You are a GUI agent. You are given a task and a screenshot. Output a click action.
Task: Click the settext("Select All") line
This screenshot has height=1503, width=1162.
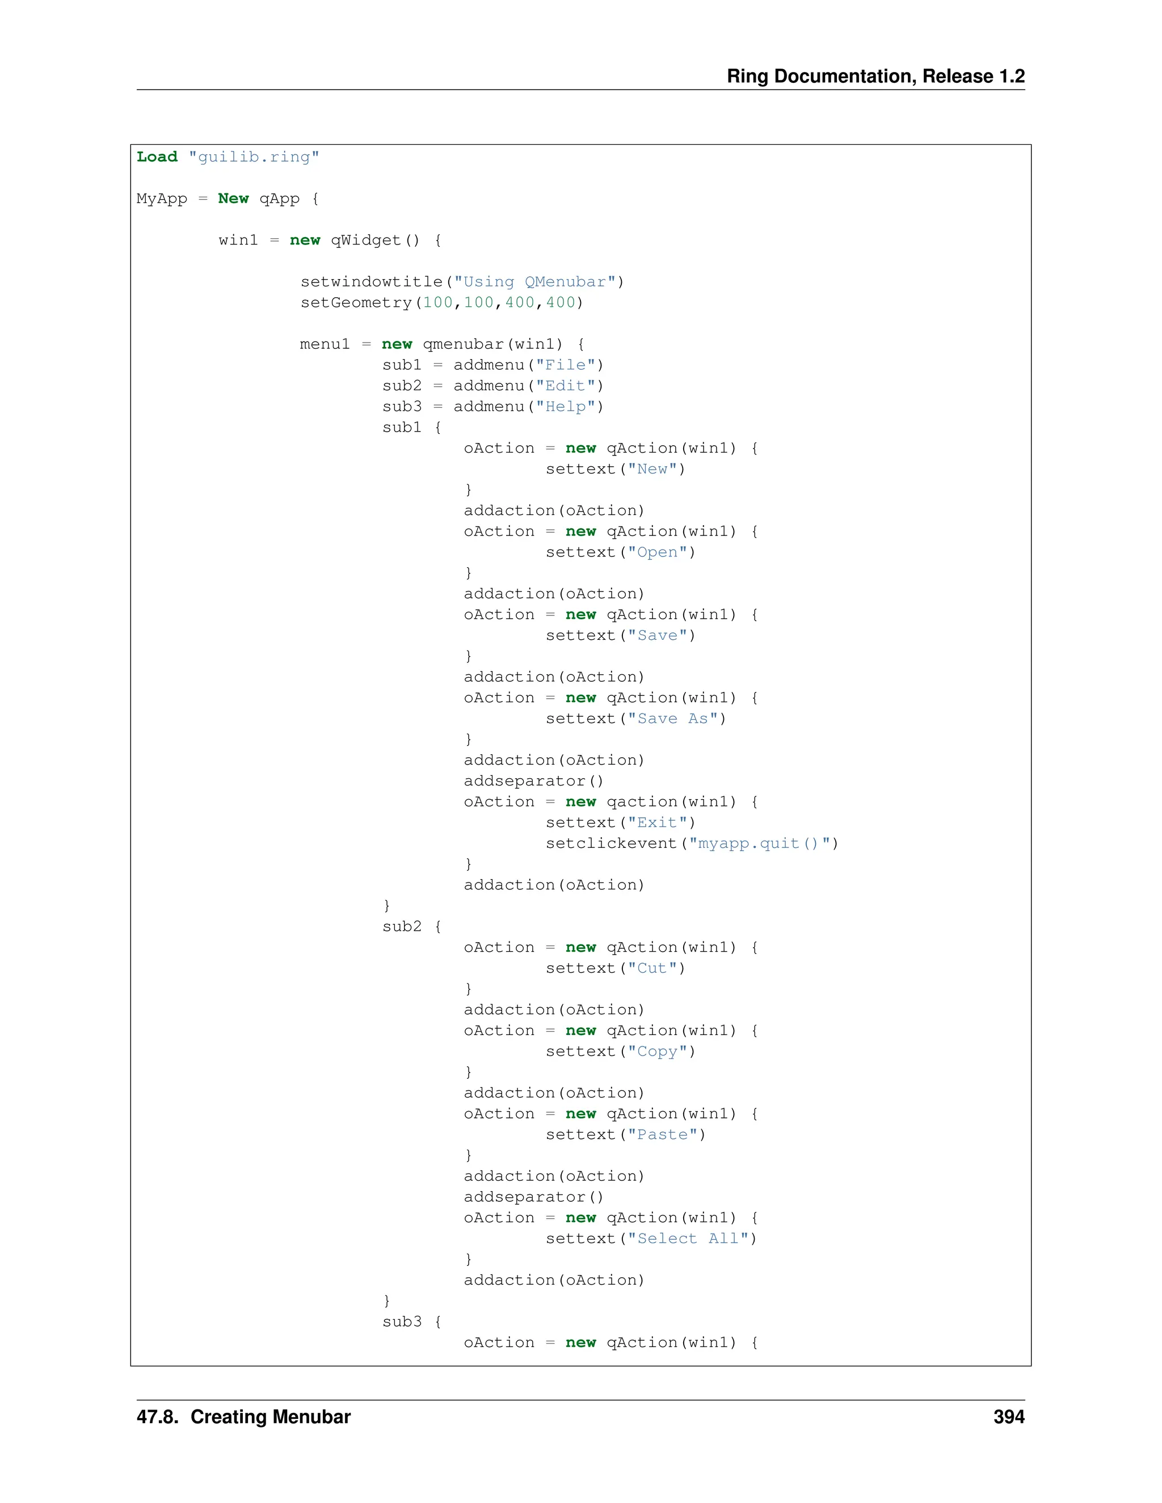click(651, 1239)
